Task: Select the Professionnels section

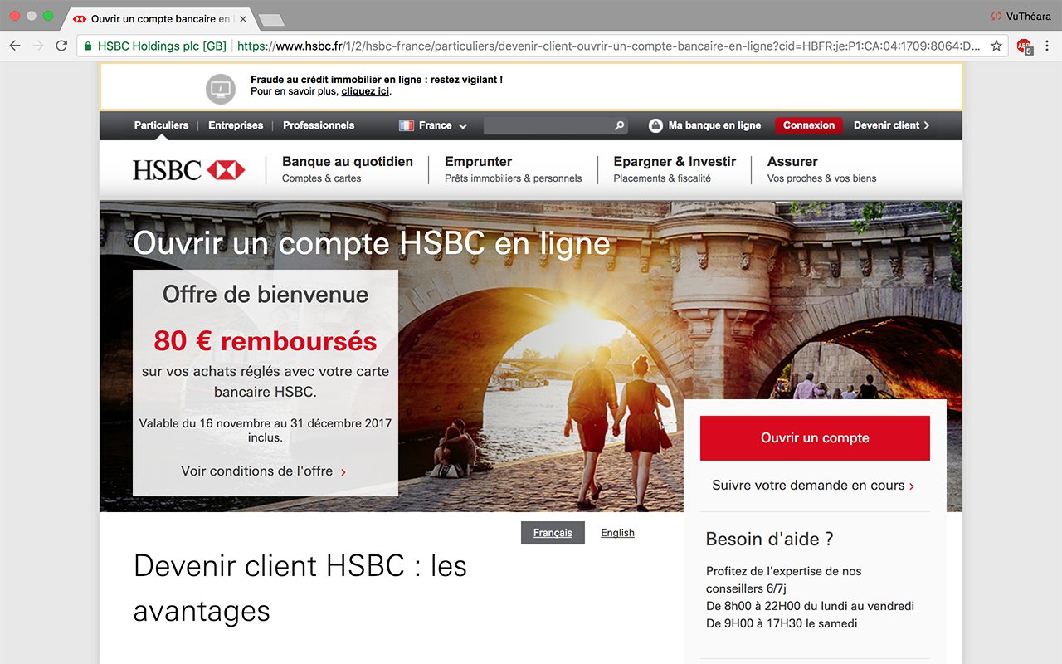Action: pyautogui.click(x=319, y=125)
